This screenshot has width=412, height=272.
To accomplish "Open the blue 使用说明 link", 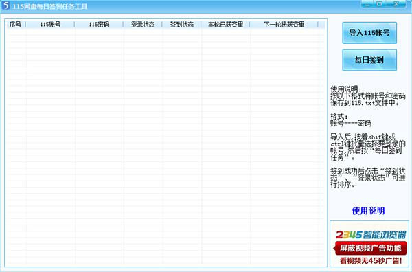I will click(x=368, y=210).
